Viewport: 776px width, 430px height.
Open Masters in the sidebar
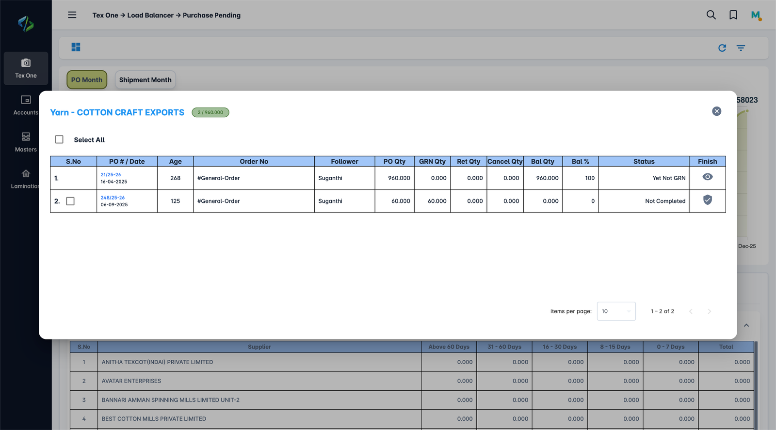(26, 142)
